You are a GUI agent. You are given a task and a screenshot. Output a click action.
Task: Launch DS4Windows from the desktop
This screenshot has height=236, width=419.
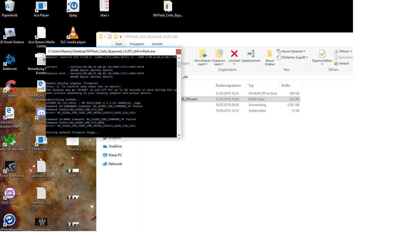pyautogui.click(x=41, y=143)
